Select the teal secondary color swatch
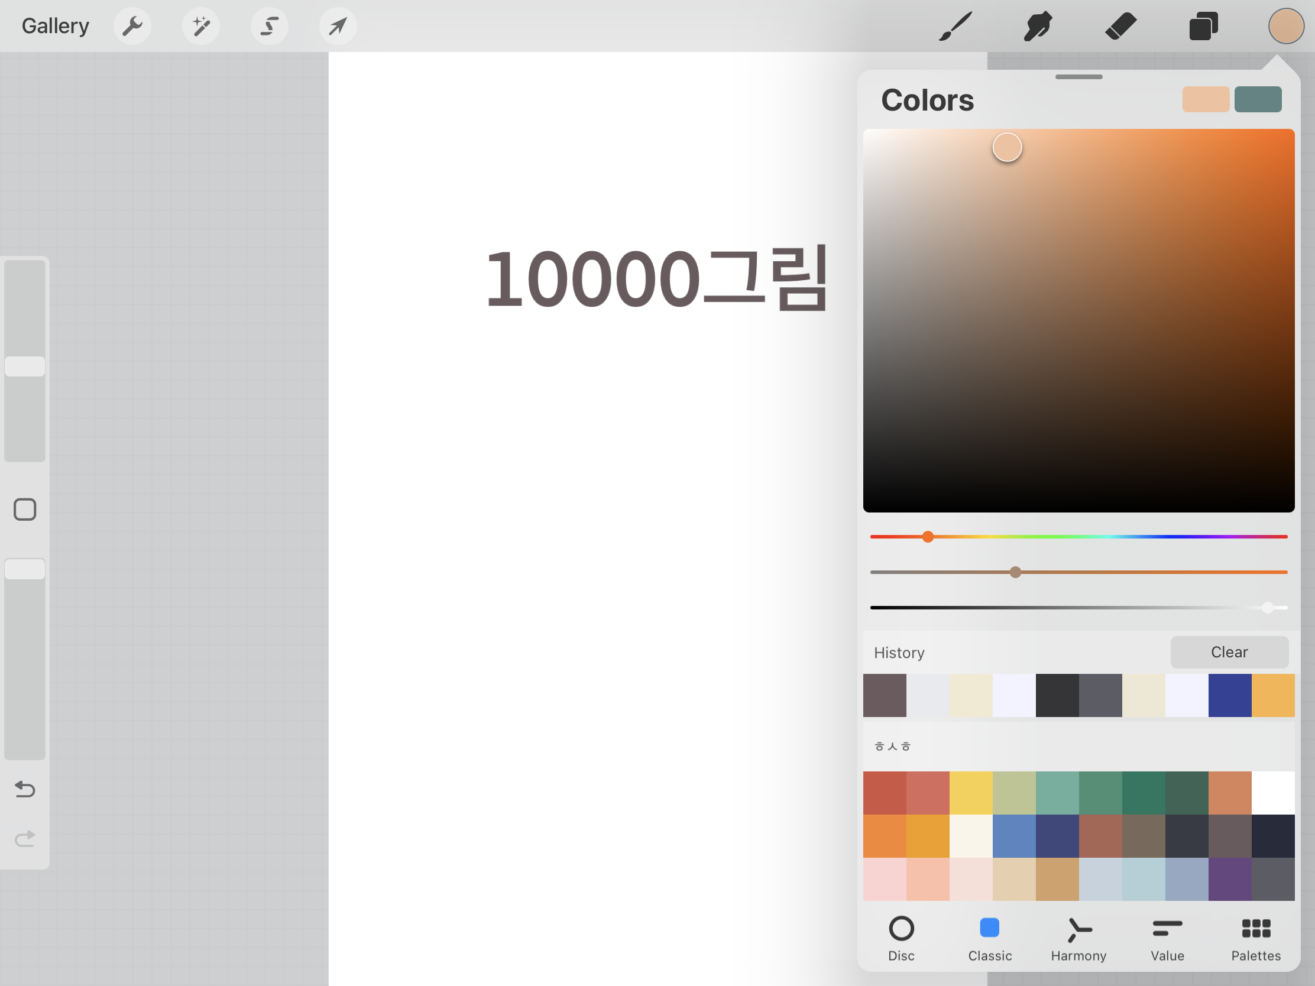Screen dimensions: 1315x986 (x=1258, y=99)
